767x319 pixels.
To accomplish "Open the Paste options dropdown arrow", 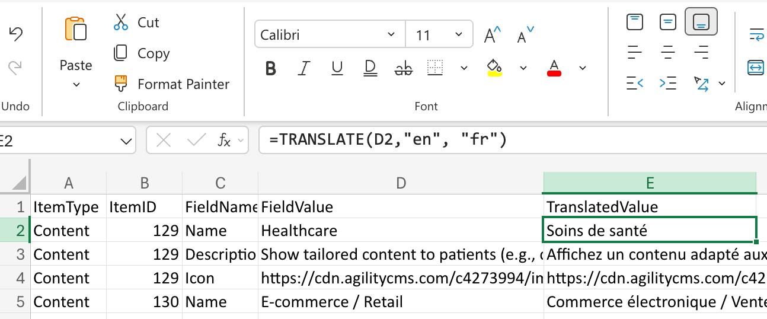I will point(76,85).
